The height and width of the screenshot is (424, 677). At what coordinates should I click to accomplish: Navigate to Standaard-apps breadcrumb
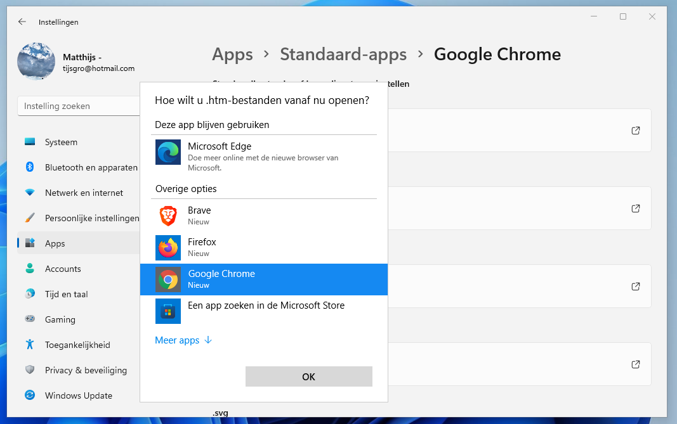pyautogui.click(x=343, y=55)
